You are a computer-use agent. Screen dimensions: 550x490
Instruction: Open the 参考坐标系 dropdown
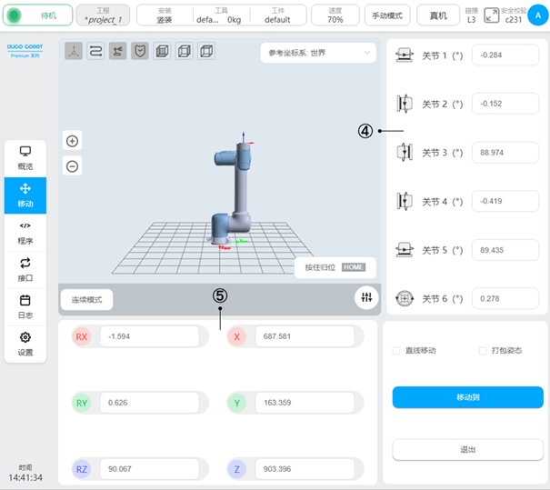(317, 54)
